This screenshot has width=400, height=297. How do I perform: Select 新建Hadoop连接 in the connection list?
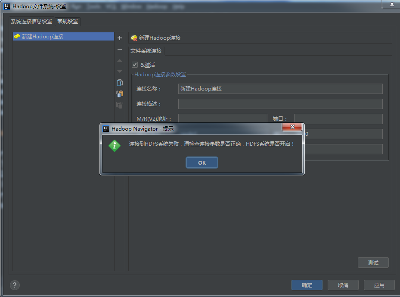click(x=63, y=37)
